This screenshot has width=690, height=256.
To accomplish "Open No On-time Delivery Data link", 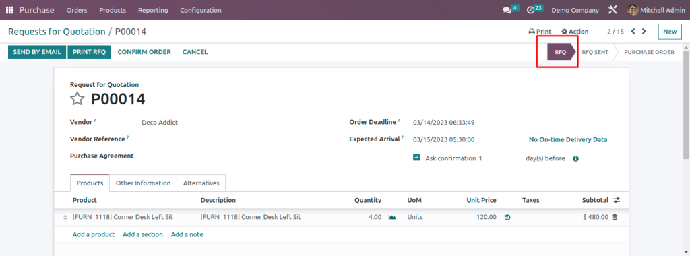I will (568, 140).
